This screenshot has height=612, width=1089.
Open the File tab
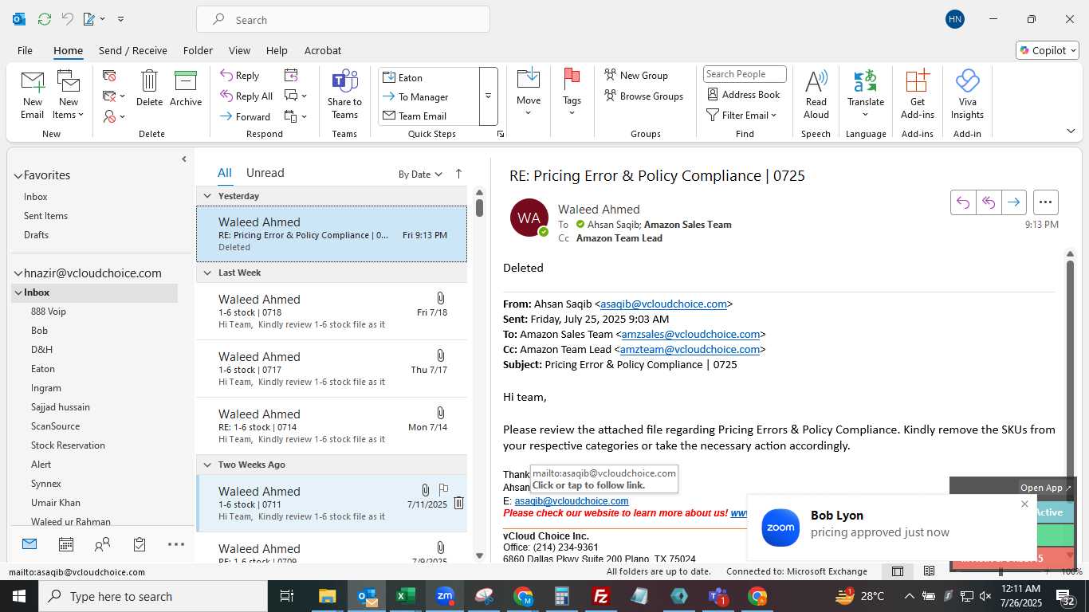pos(25,50)
